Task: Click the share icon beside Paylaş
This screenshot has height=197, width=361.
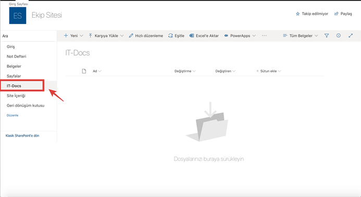Action: click(337, 14)
